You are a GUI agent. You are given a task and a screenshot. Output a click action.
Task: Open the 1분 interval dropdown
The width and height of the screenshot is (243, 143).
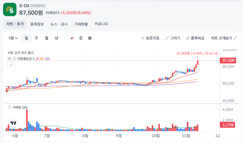tap(13, 38)
